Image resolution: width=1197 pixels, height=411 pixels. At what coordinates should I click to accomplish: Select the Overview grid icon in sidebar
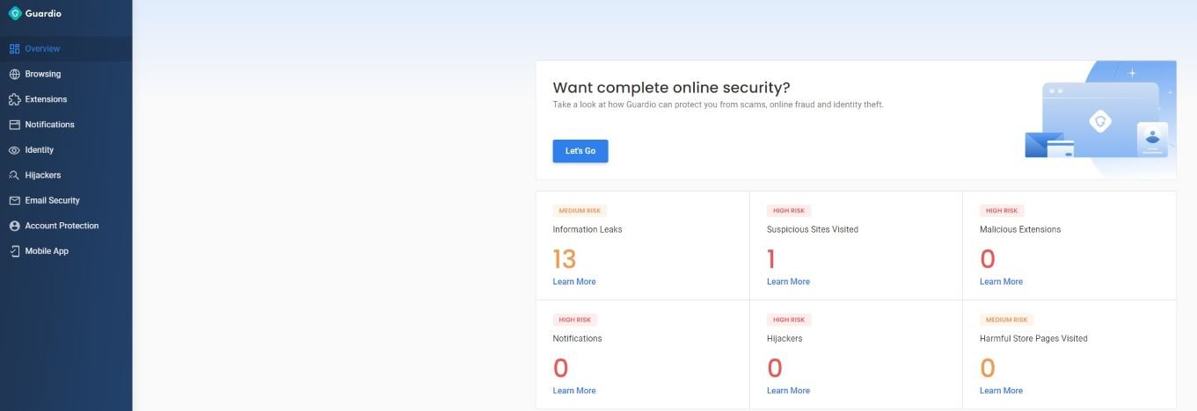(x=14, y=49)
